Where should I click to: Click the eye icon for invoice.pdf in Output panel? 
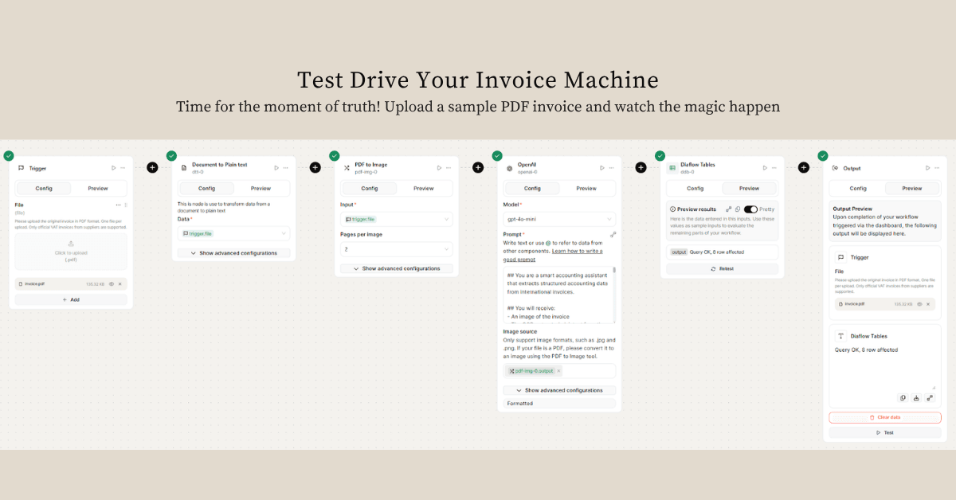click(919, 304)
